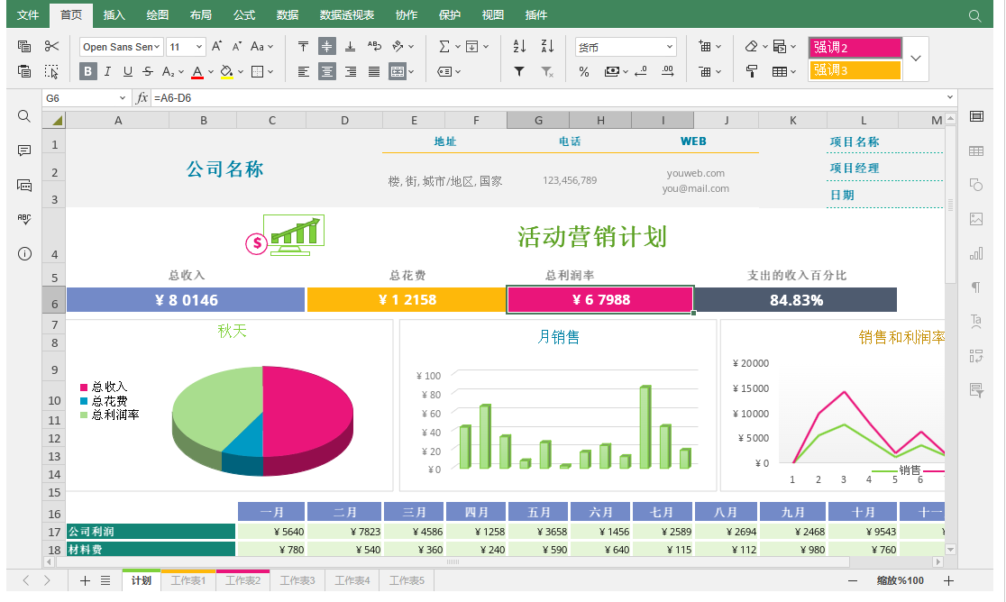Expand the formula bar

(950, 97)
